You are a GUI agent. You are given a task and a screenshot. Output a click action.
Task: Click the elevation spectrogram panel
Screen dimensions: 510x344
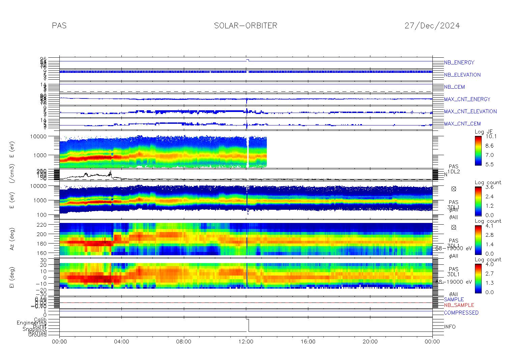coord(246,276)
